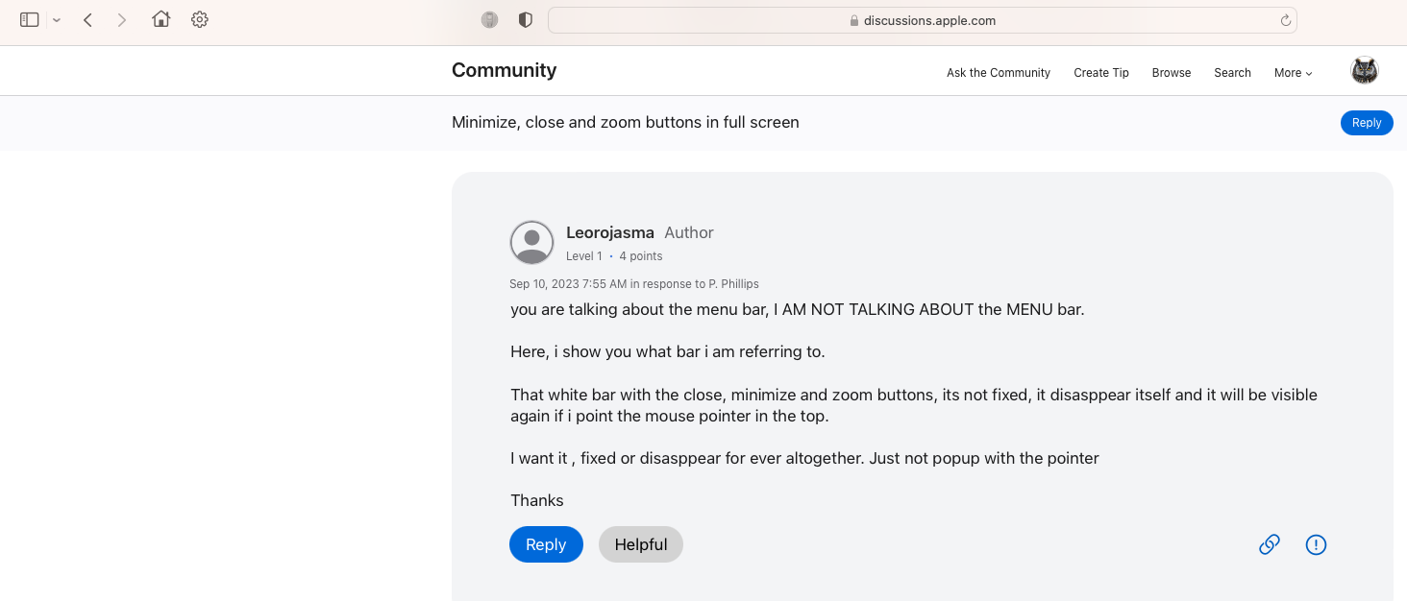Click the grey extension icon beside shield
This screenshot has width=1407, height=601.
click(x=490, y=20)
